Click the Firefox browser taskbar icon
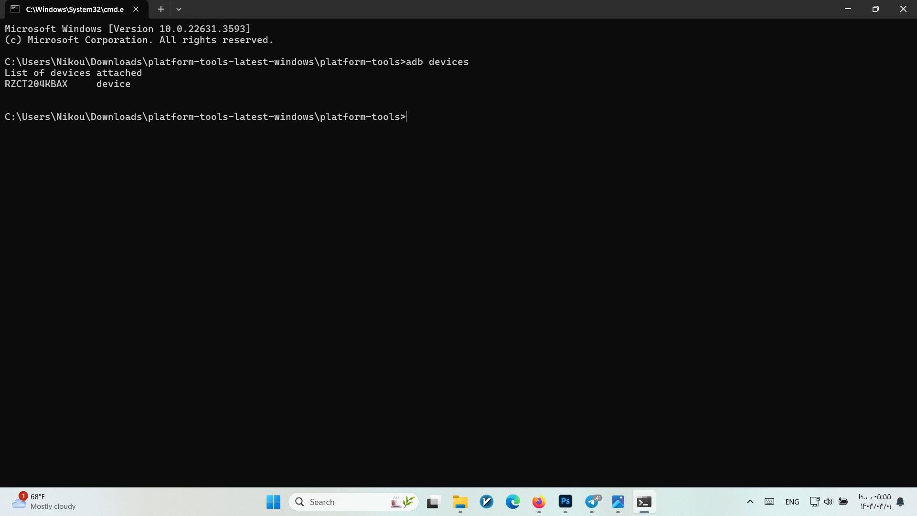 [x=538, y=502]
